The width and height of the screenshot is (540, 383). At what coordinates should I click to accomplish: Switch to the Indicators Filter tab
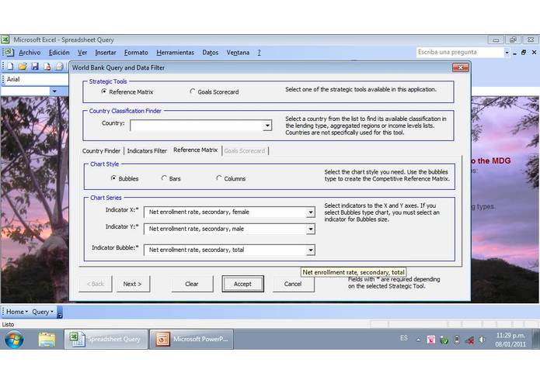[x=147, y=150]
